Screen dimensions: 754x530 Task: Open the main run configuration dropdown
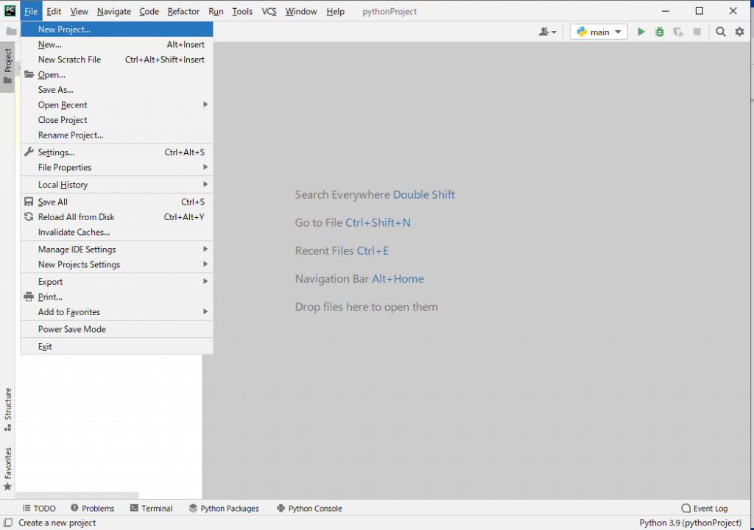coord(599,32)
